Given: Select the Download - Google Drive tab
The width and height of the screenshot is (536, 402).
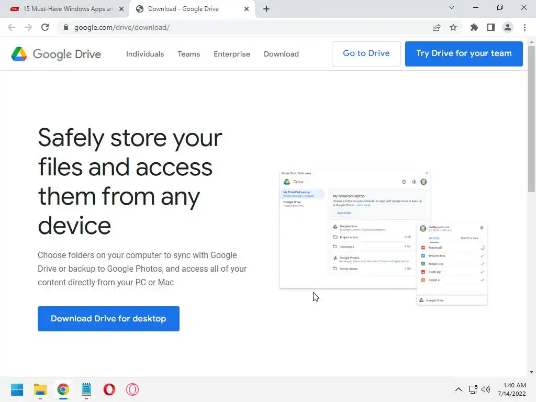Looking at the screenshot, I should pyautogui.click(x=192, y=9).
